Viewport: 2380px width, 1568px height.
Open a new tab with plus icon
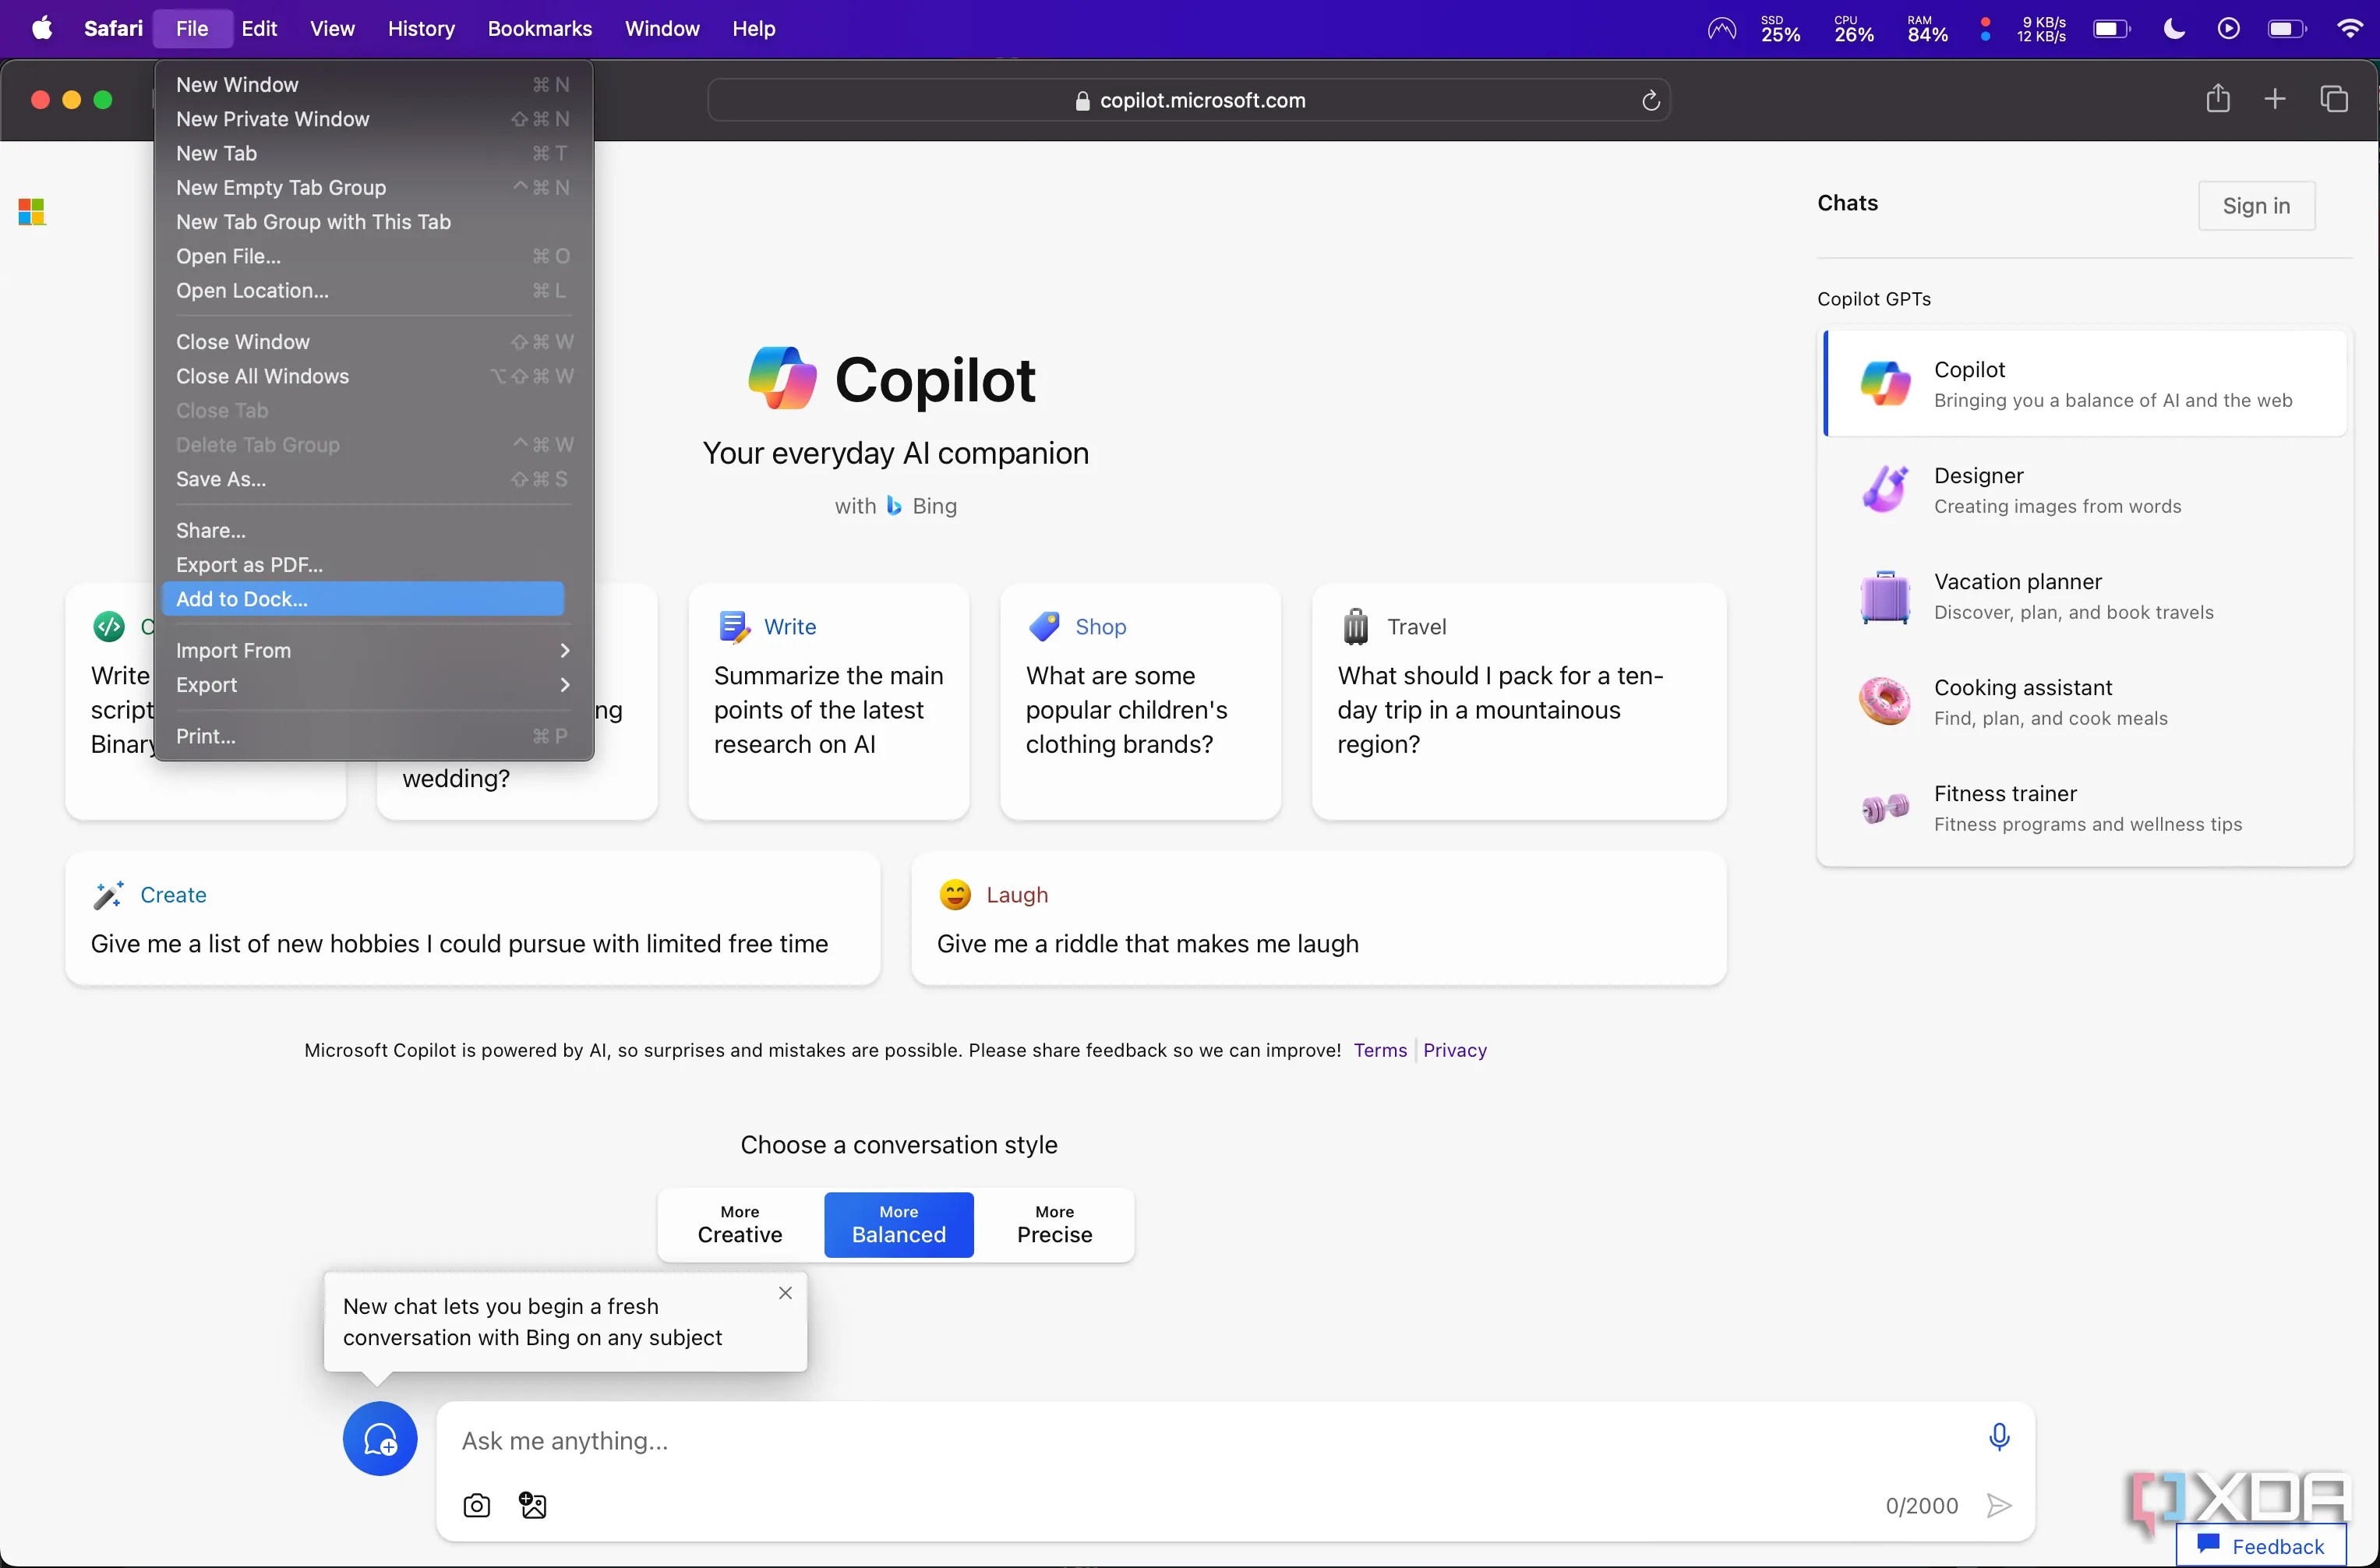(2275, 99)
